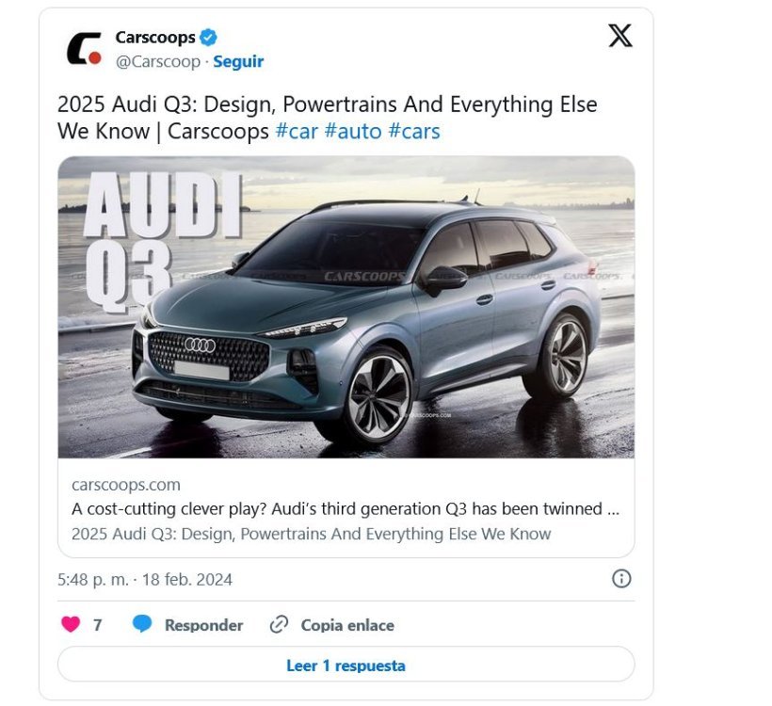Click the blue reply bubble icon

click(142, 624)
